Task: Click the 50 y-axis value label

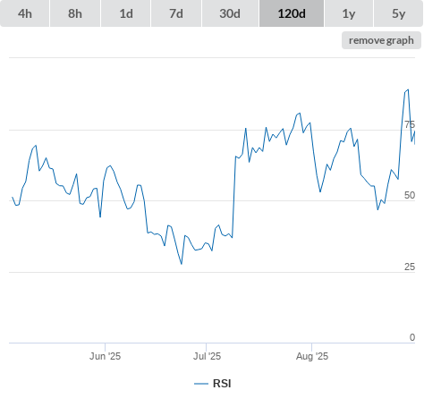Action: [410, 195]
